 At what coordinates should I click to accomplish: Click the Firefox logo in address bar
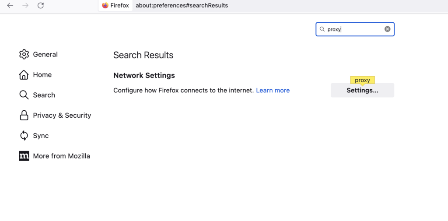[x=105, y=5]
